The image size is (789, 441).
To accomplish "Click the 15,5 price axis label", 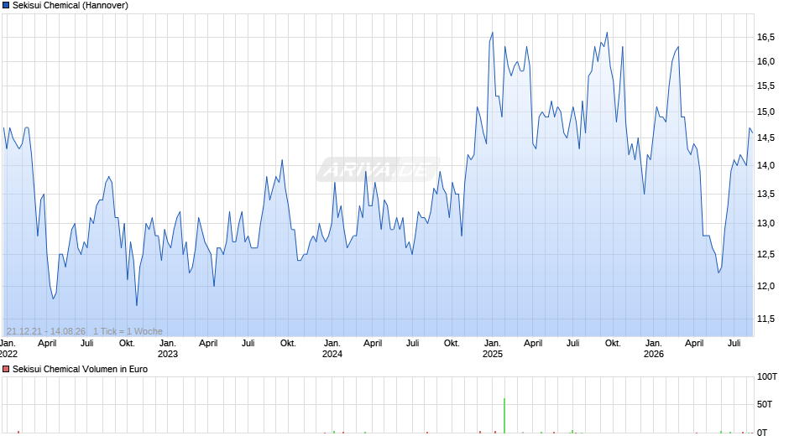I will coord(765,86).
